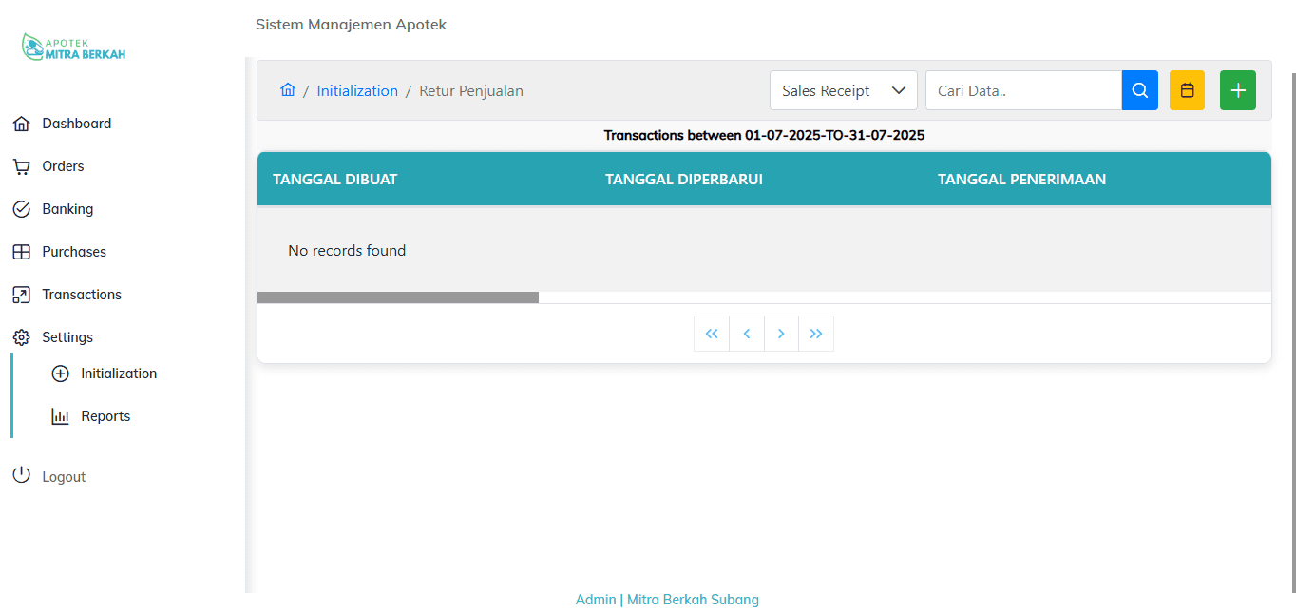Viewport: 1296px width, 613px height.
Task: Select the Initialization submenu item
Action: point(118,374)
